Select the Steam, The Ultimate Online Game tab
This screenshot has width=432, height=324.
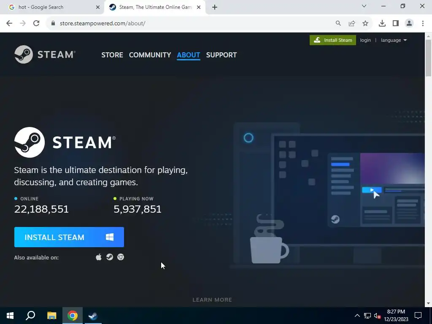[x=155, y=7]
